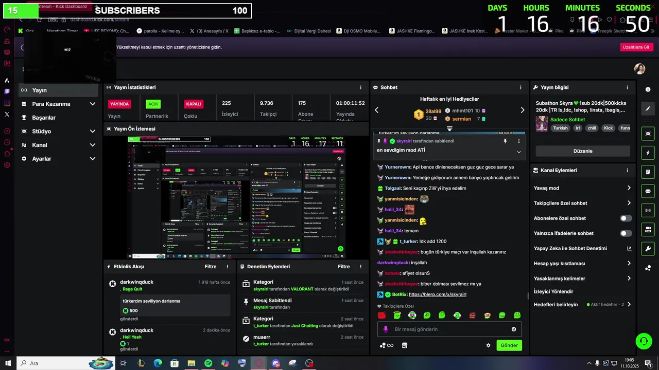Click the Windows taskbar search box
Image resolution: width=659 pixels, height=370 pixels.
[67, 363]
